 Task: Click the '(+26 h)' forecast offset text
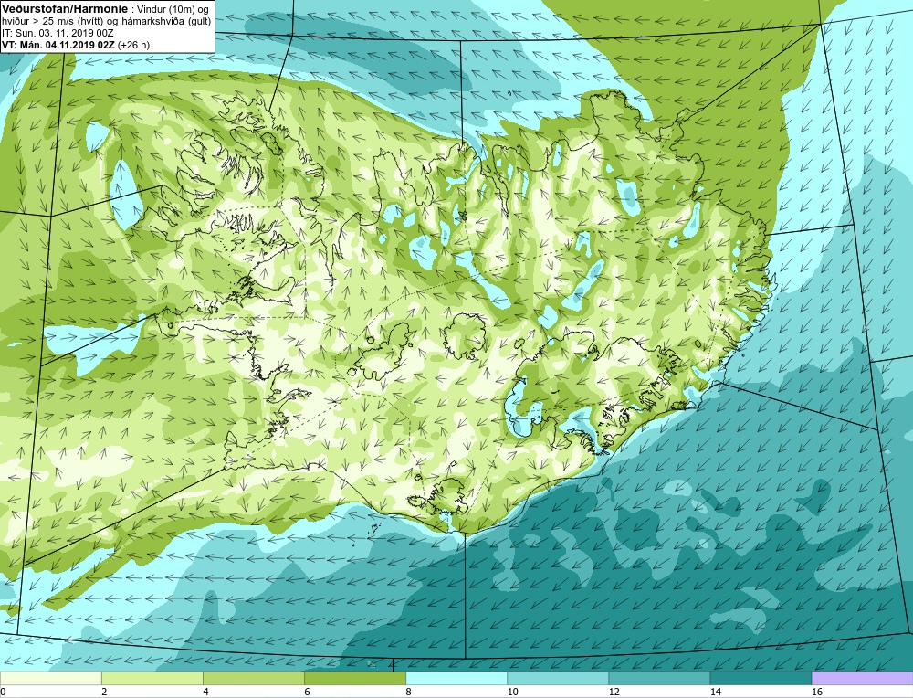(x=133, y=45)
